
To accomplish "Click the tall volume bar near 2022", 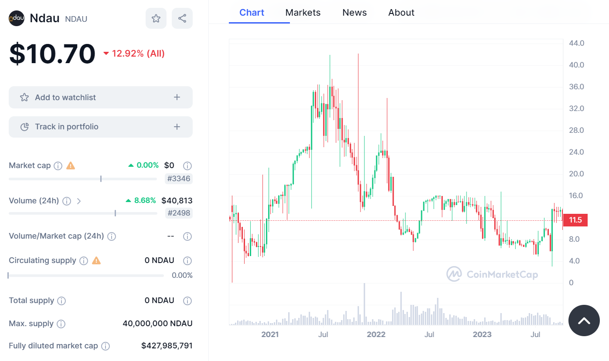I will [364, 304].
